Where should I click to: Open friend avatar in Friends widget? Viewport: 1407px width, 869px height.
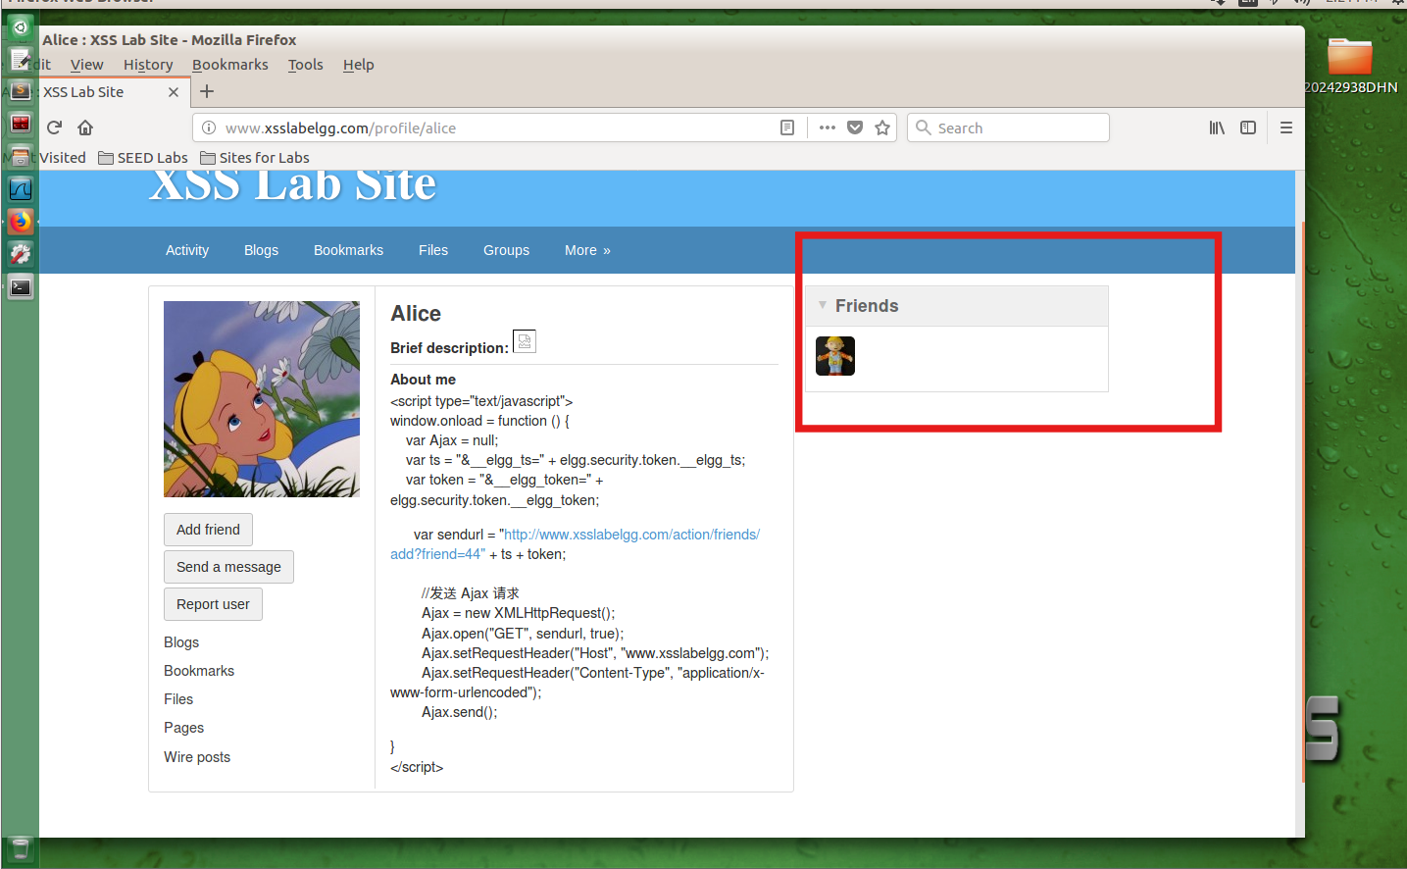click(x=835, y=356)
